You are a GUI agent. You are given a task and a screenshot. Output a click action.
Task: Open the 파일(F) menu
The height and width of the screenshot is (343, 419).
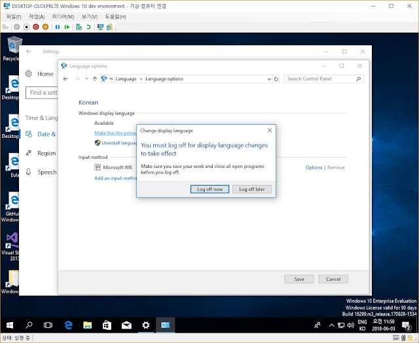(14, 17)
